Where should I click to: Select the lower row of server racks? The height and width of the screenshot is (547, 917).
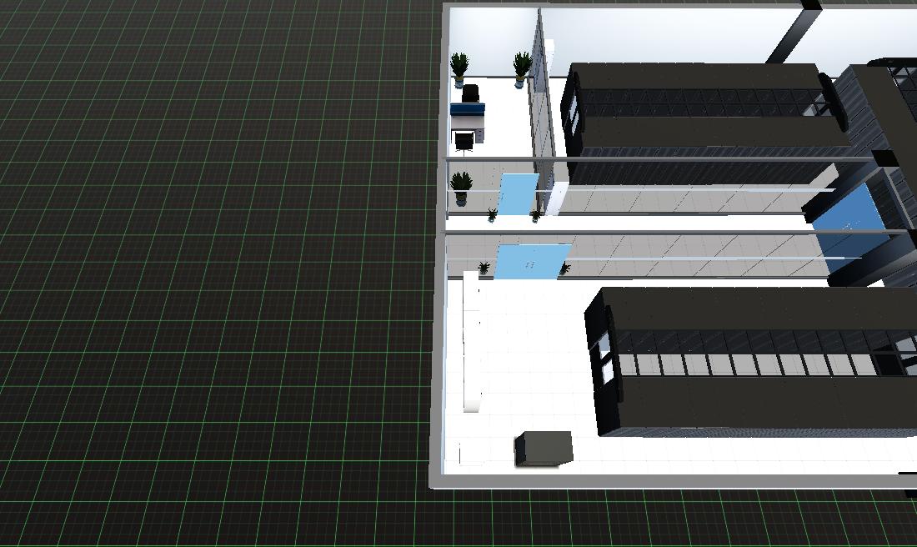[750, 359]
